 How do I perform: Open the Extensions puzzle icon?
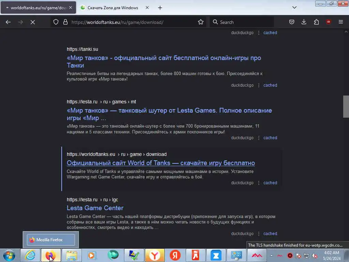(x=316, y=22)
